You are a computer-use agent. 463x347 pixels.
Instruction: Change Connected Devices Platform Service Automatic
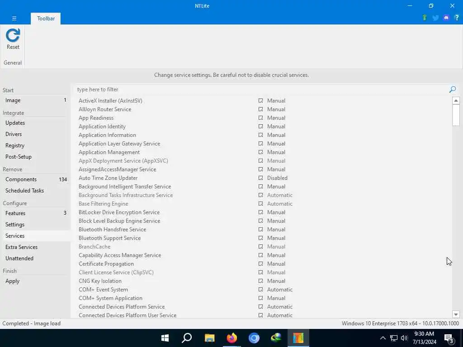pos(279,307)
